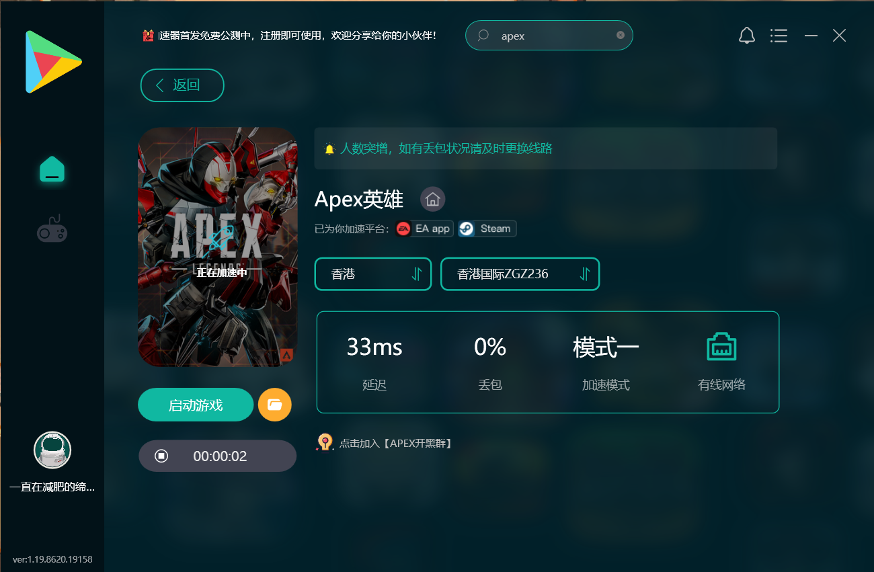This screenshot has width=874, height=572.
Task: Click the lightbulb icon near APEX开黑群
Action: coord(325,442)
